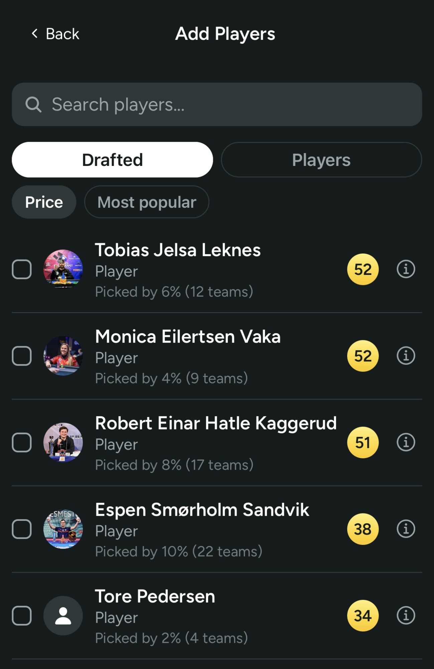Switch to the Drafted tab
Image resolution: width=434 pixels, height=669 pixels.
pyautogui.click(x=112, y=160)
